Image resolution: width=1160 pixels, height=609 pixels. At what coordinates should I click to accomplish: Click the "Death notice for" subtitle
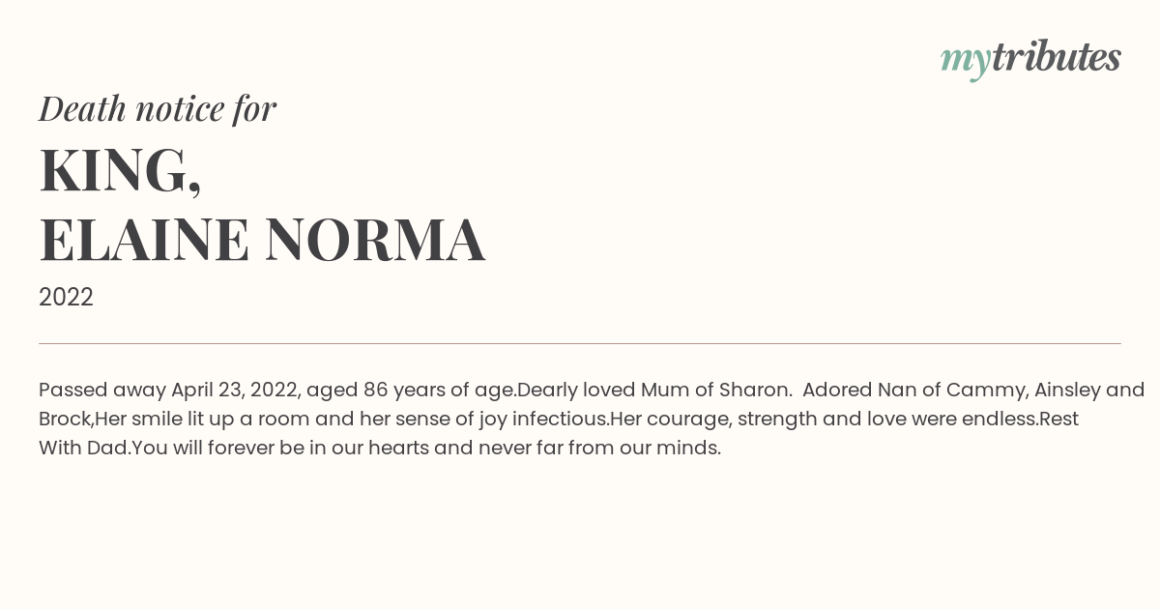coord(158,108)
